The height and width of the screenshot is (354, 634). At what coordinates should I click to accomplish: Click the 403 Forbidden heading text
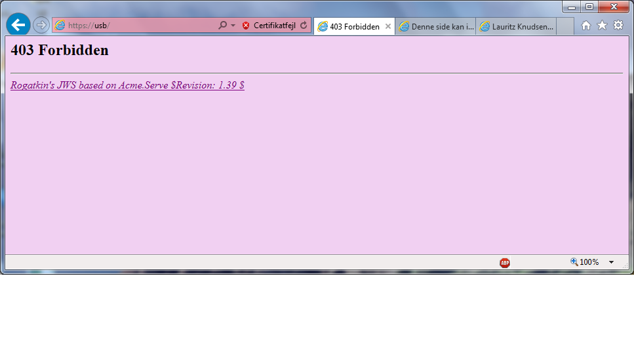(x=60, y=50)
